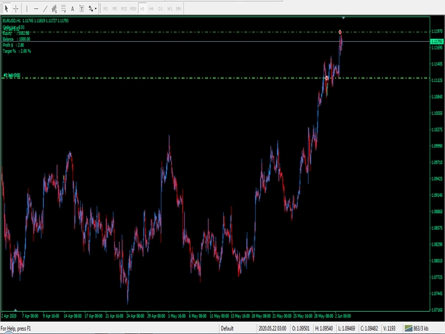Switch chart to M30 timeframe
This screenshot has width=445, height=334.
click(x=133, y=9)
